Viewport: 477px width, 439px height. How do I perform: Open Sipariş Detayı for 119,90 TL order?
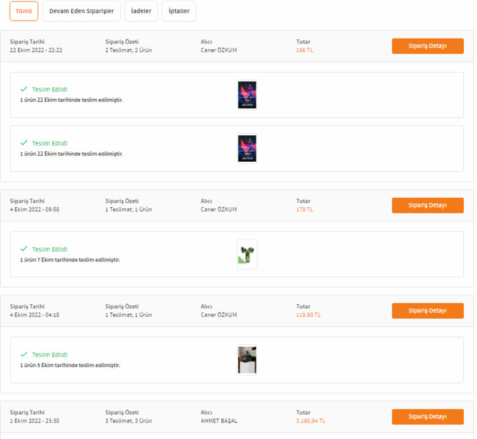(427, 310)
